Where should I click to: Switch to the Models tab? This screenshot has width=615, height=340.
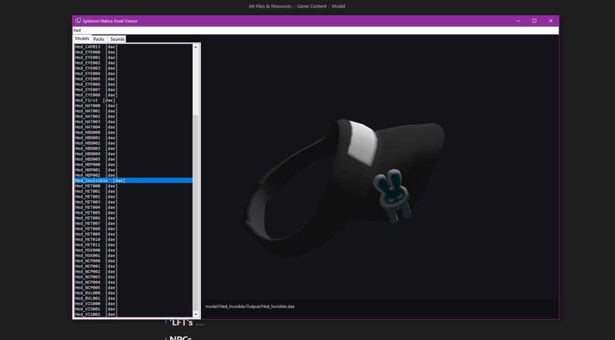(x=83, y=38)
